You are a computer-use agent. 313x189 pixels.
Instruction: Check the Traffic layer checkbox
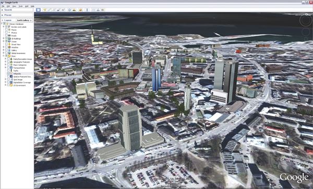coord(8,70)
